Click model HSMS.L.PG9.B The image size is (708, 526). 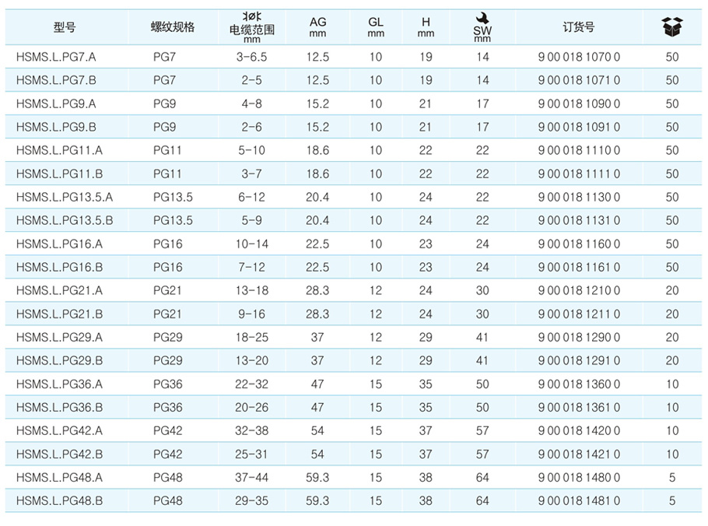point(56,127)
